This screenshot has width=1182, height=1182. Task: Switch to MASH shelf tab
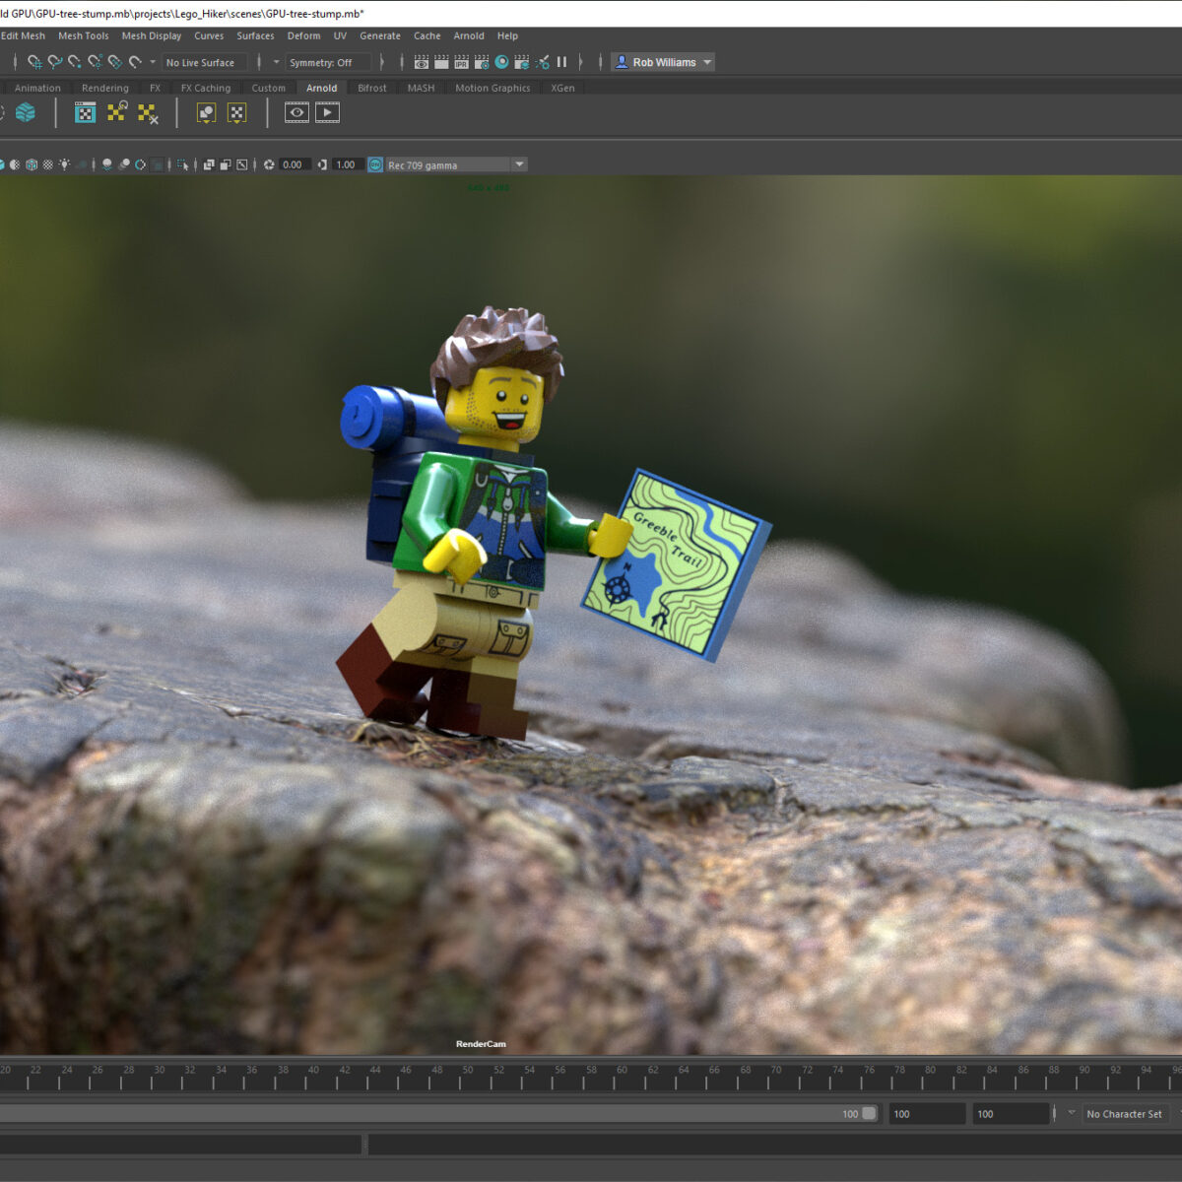click(x=421, y=88)
